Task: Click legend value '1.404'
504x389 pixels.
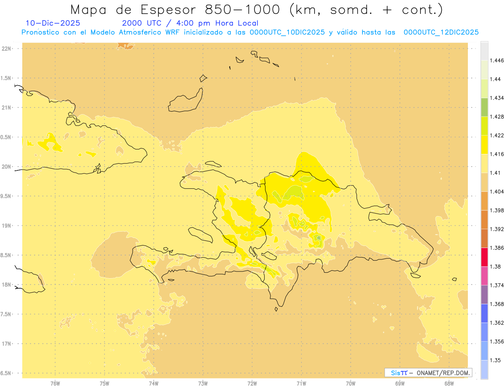Action: (x=498, y=191)
